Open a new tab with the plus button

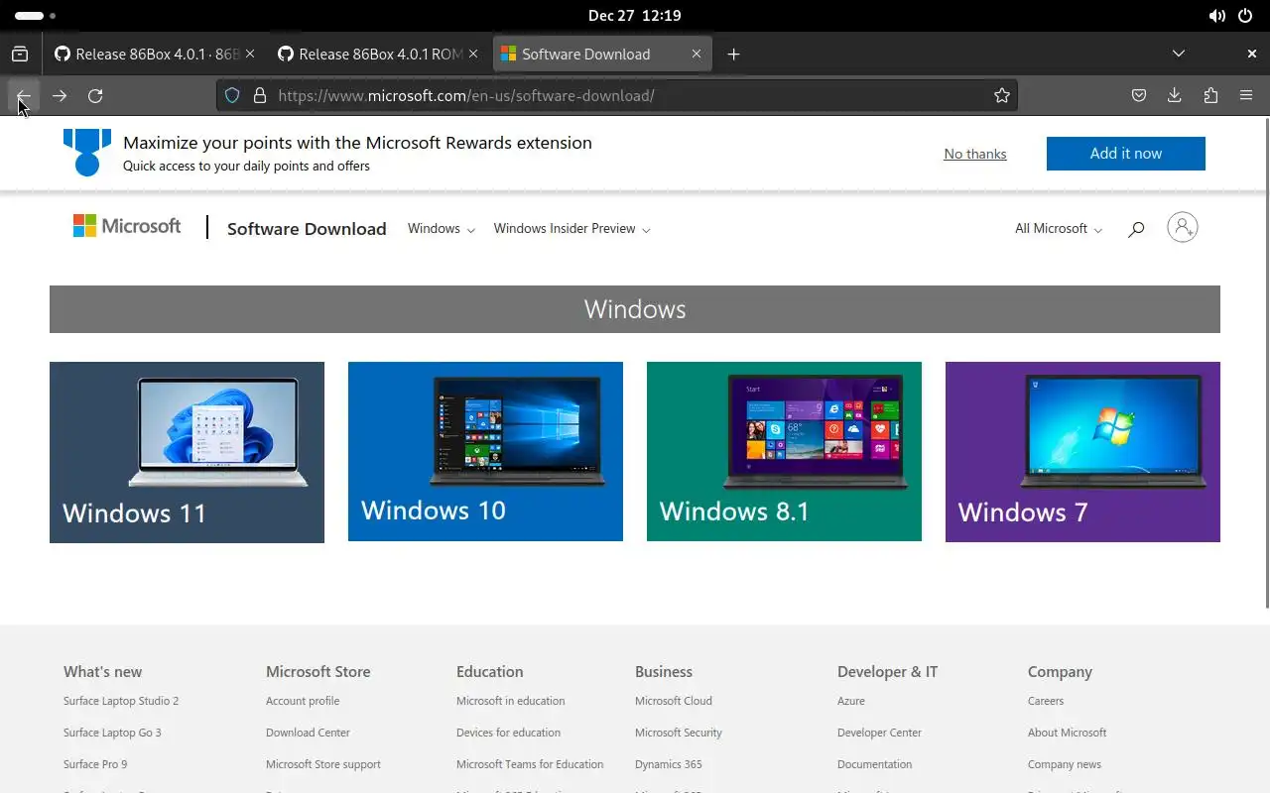[733, 55]
